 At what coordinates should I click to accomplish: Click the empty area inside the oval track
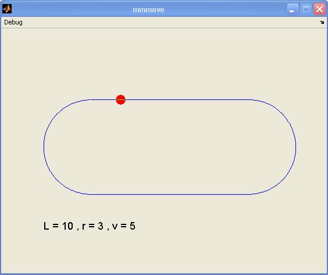pos(170,147)
